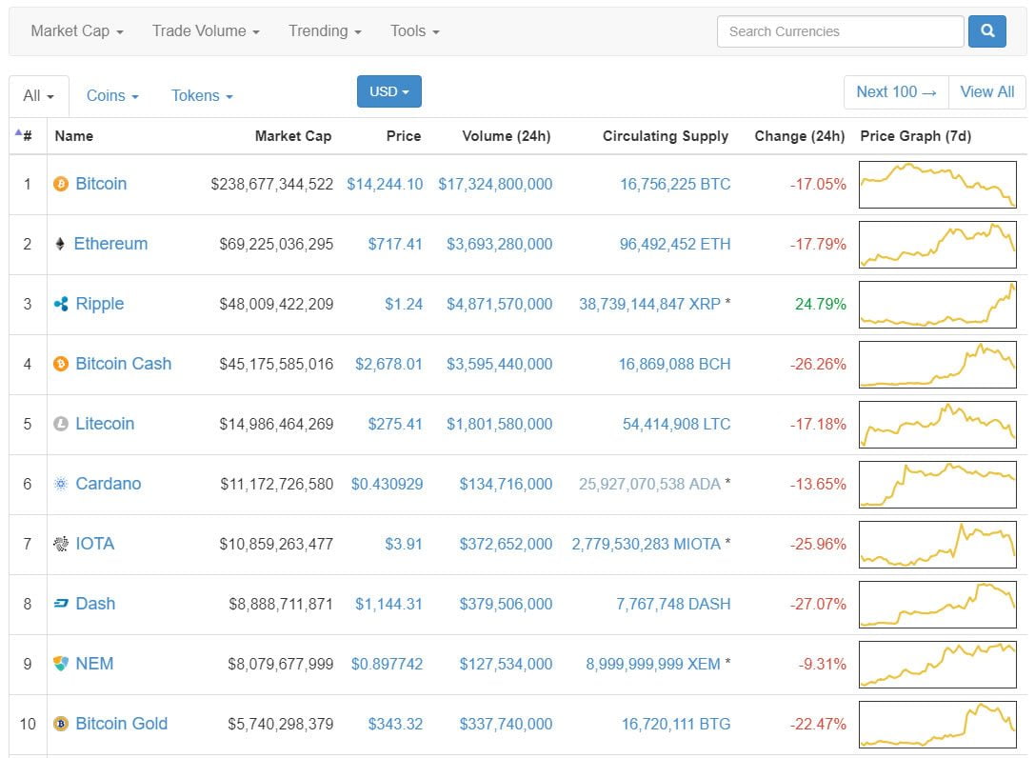Click IOTA's supply 2,779,530,283 MIOTA
Screen dimensions: 1035x758
(x=647, y=544)
